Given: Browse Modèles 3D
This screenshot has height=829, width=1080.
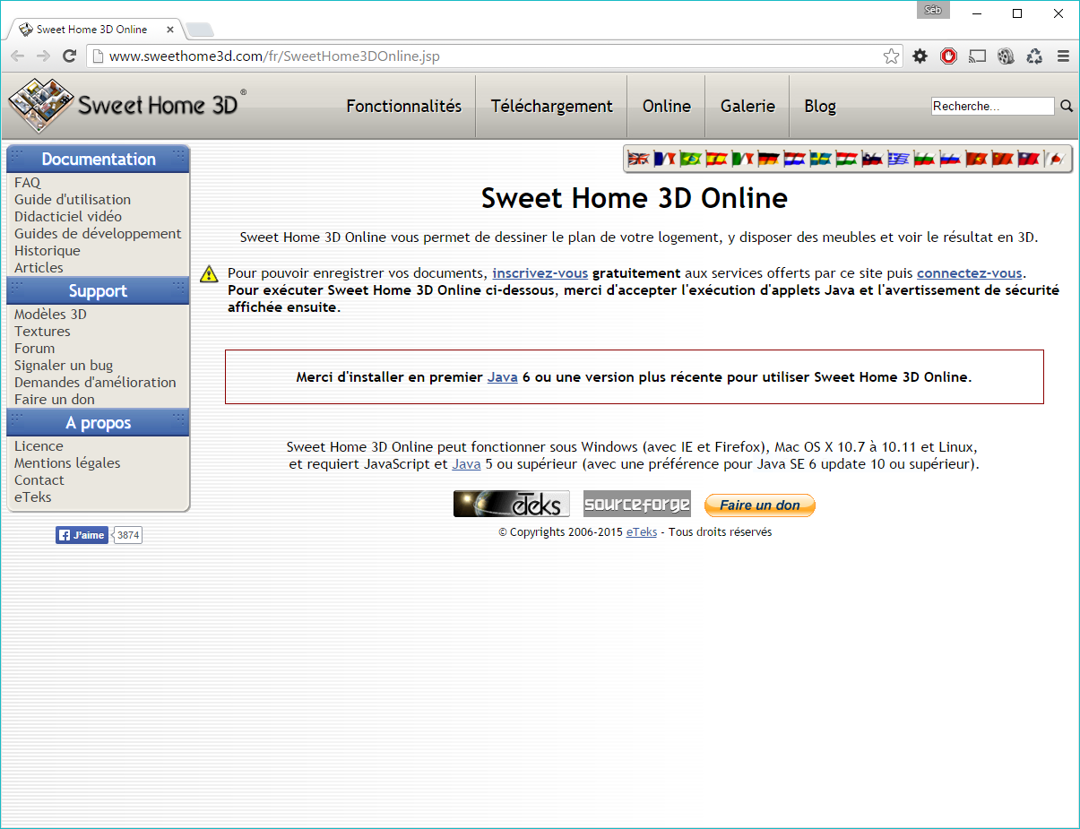Looking at the screenshot, I should point(50,315).
